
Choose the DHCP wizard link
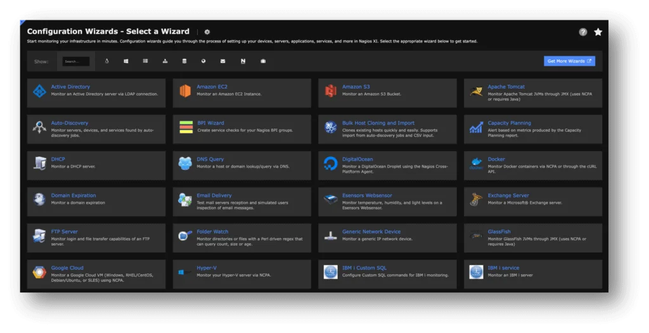tap(58, 160)
